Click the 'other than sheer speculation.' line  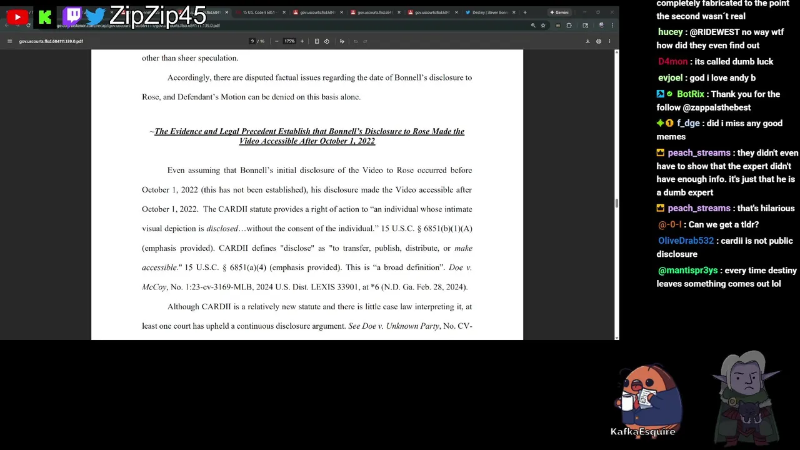point(190,58)
